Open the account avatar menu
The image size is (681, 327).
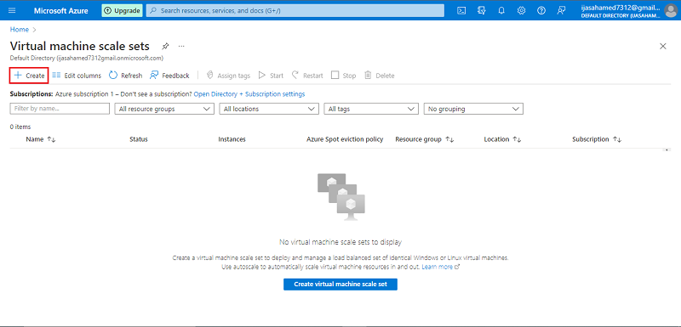click(x=671, y=10)
